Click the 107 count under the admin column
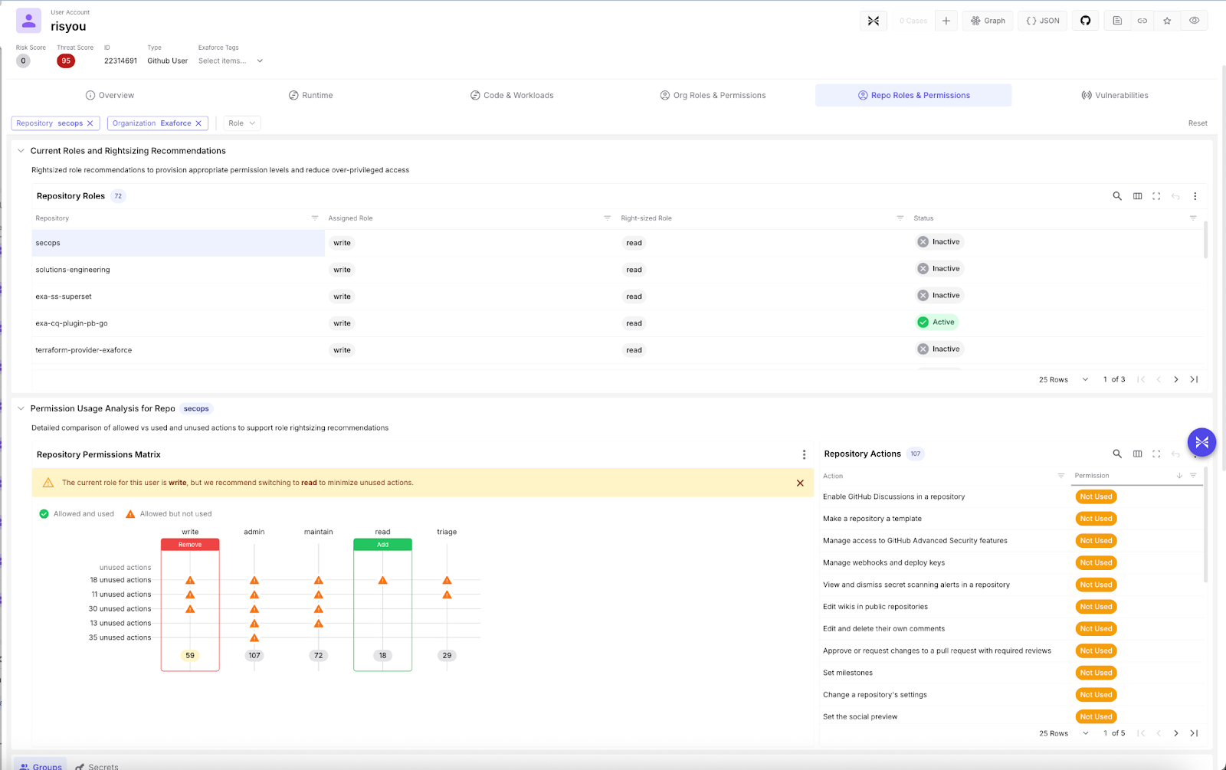 coord(254,655)
